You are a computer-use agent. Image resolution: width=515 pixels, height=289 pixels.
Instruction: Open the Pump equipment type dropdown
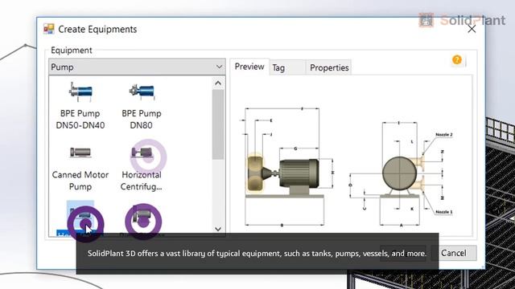pyautogui.click(x=137, y=67)
